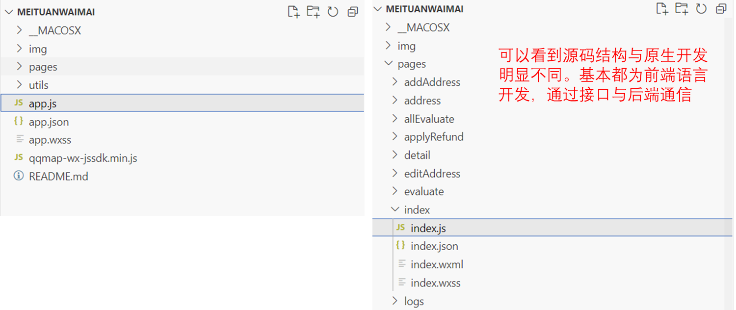This screenshot has width=736, height=310.
Task: Expand __MACOSX folder in right explorer
Action: pos(388,27)
